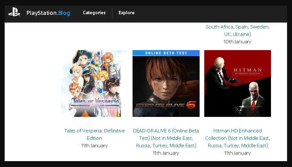Image resolution: width=292 pixels, height=167 pixels.
Task: Open the PlayStation.Blog home link
Action: coord(49,13)
